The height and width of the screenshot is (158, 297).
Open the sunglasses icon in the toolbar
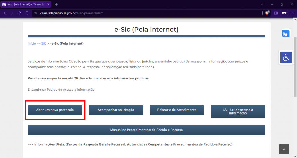(284, 13)
